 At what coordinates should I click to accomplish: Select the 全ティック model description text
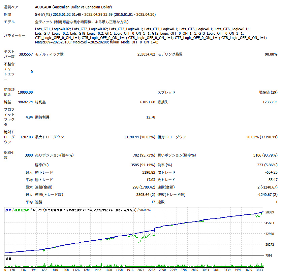tap(82, 22)
